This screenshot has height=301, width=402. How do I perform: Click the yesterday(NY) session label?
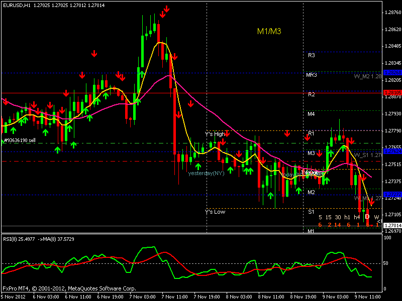point(206,173)
